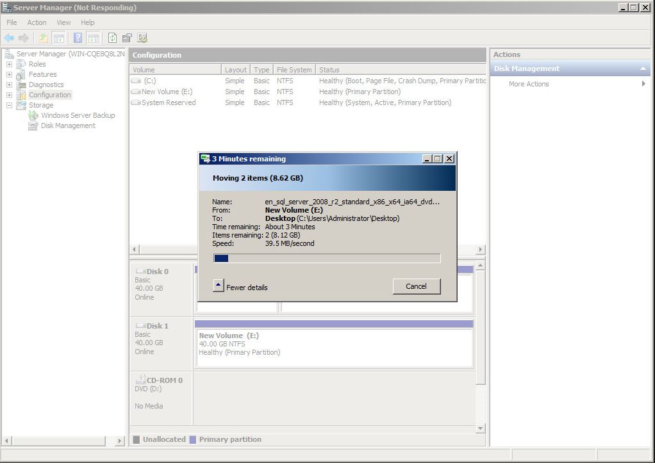Open the View menu
Viewport: 655px width, 463px height.
pos(63,22)
